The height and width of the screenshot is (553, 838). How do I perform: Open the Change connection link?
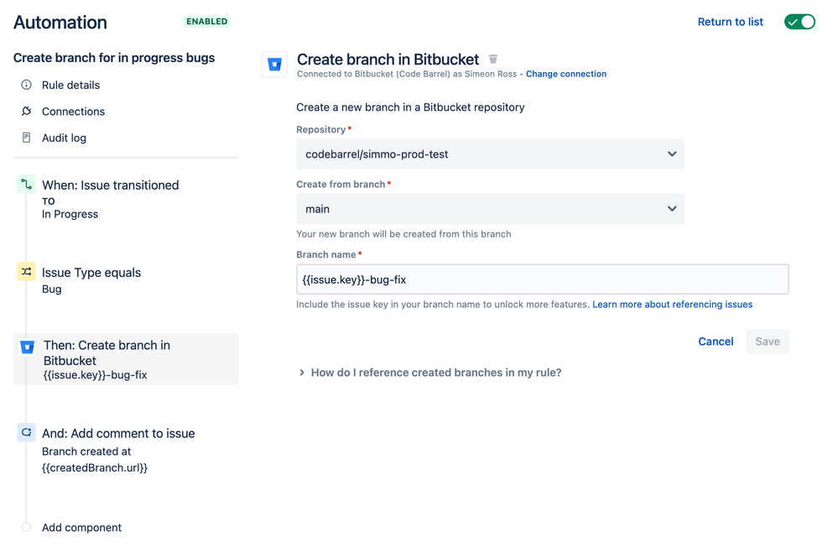(x=566, y=74)
